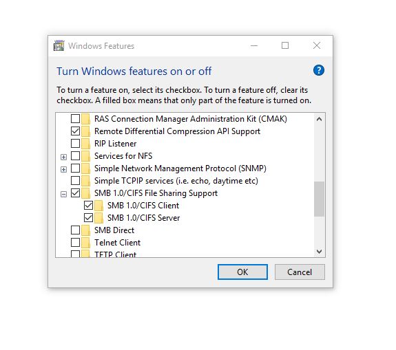
Task: Expand Simple Network Management Protocol (SNMP) node
Action: pyautogui.click(x=63, y=169)
